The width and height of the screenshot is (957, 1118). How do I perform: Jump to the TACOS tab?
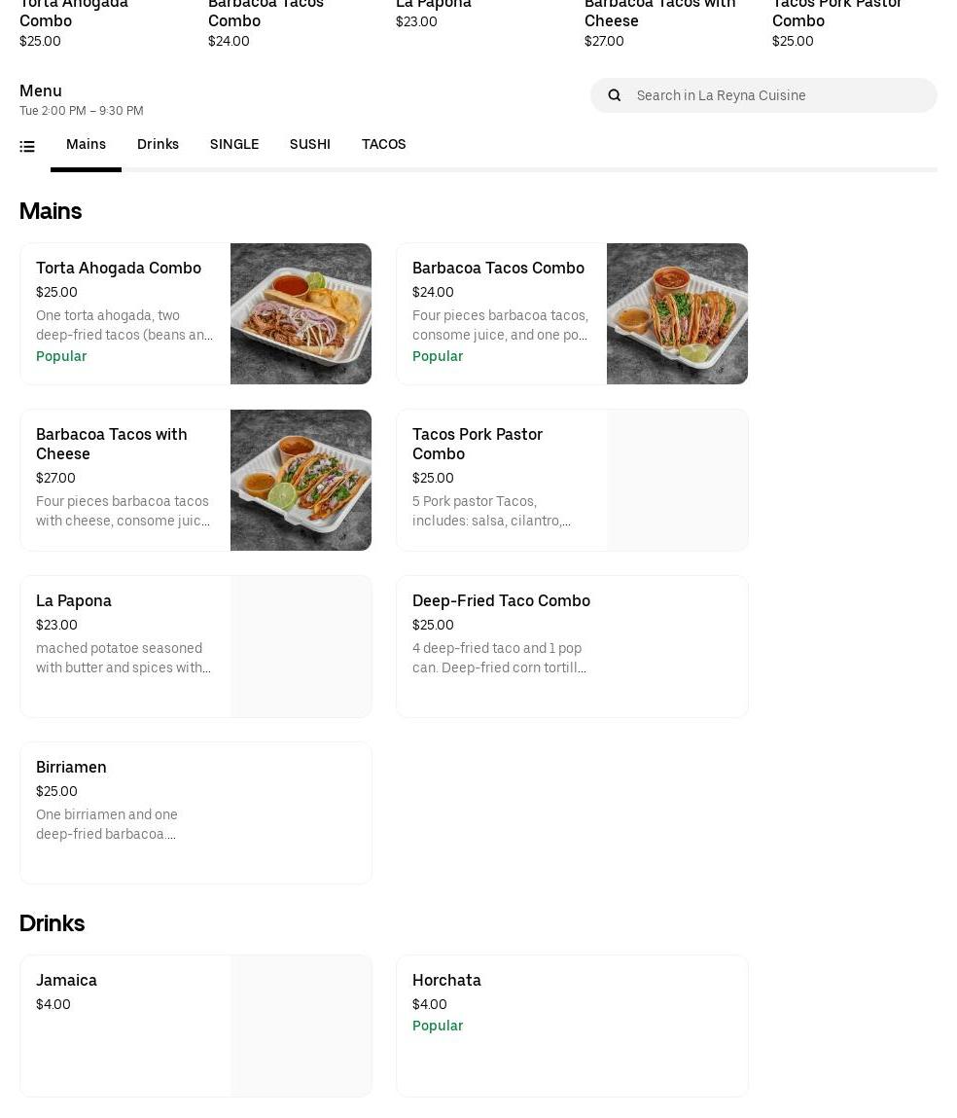coord(383,144)
